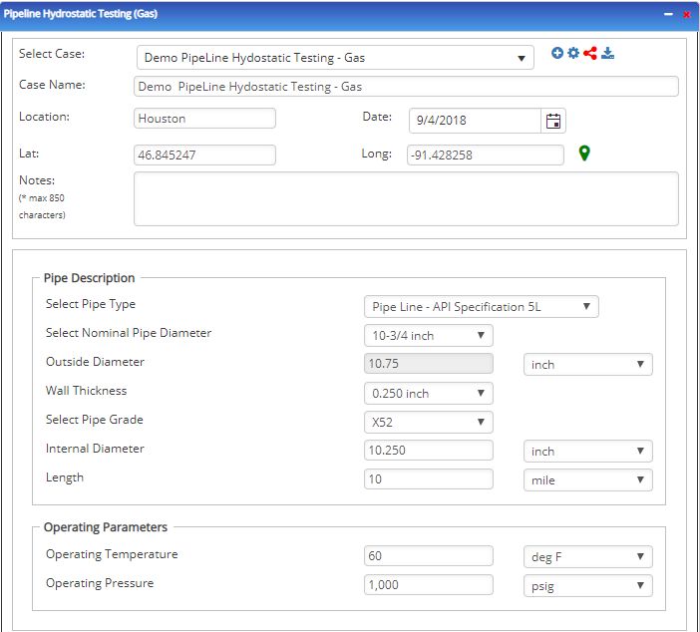Open the Length unit dropdown showing mile
The width and height of the screenshot is (700, 632).
pyautogui.click(x=588, y=480)
